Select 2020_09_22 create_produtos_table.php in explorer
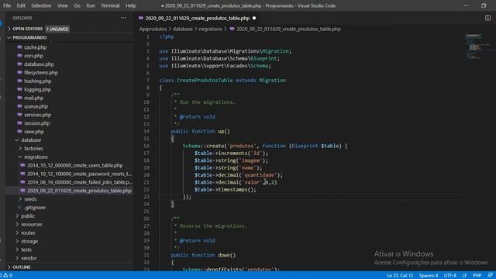The width and height of the screenshot is (496, 279). [x=79, y=191]
